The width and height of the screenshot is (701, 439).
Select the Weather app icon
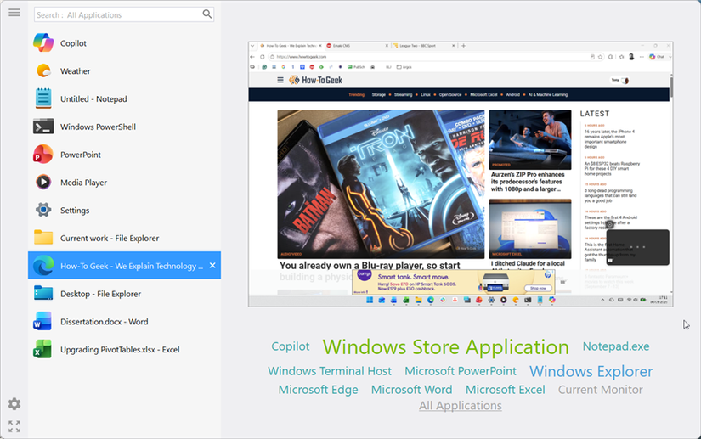pyautogui.click(x=43, y=70)
